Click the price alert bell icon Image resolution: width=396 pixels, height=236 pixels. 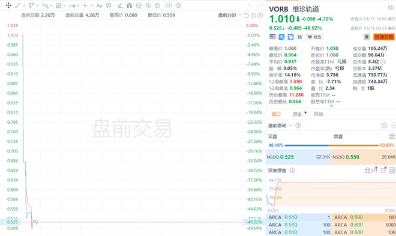pos(367,37)
